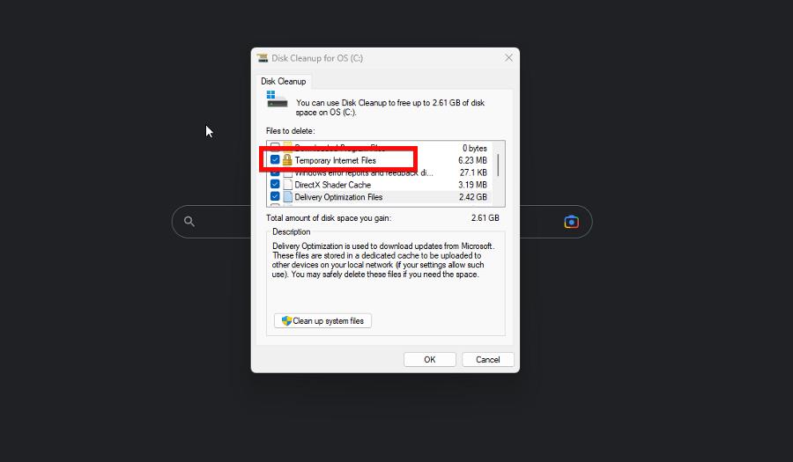The height and width of the screenshot is (462, 793).
Task: Select the Temporary Internet Files row label
Action: tap(336, 160)
